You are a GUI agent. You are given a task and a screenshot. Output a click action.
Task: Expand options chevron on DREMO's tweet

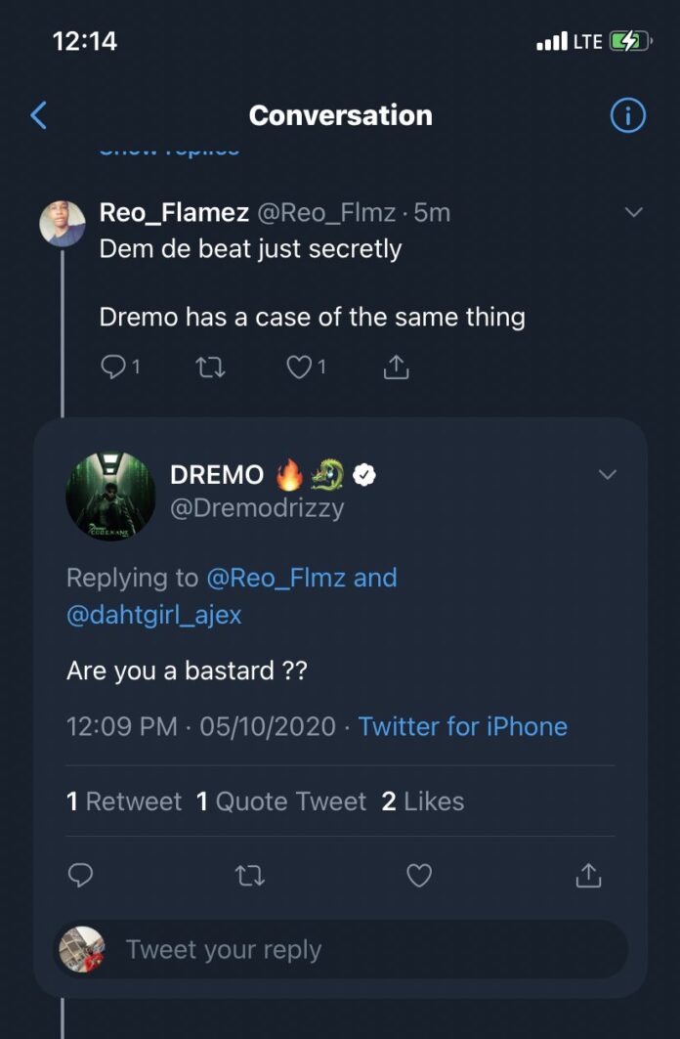(x=608, y=475)
